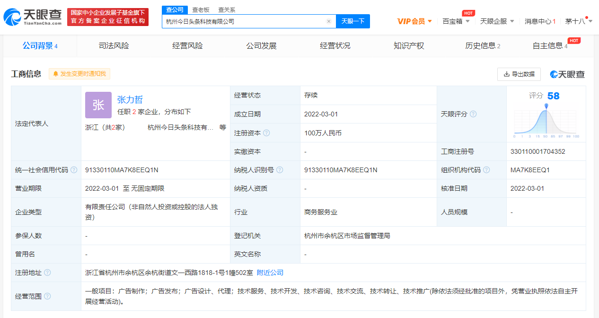
Task: Select the 查老板 search tab
Action: coord(201,10)
